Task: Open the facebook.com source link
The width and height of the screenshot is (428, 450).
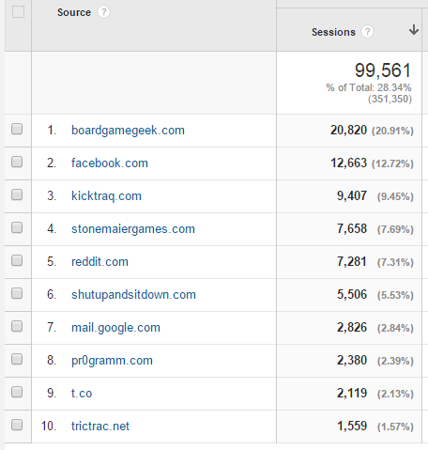Action: click(x=110, y=163)
